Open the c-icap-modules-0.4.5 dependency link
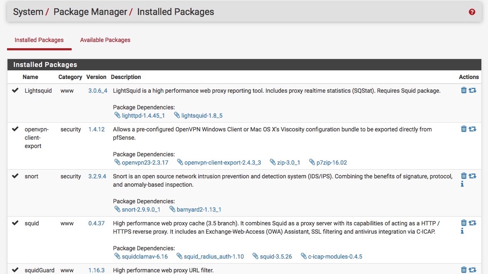The width and height of the screenshot is (488, 274). (335, 257)
